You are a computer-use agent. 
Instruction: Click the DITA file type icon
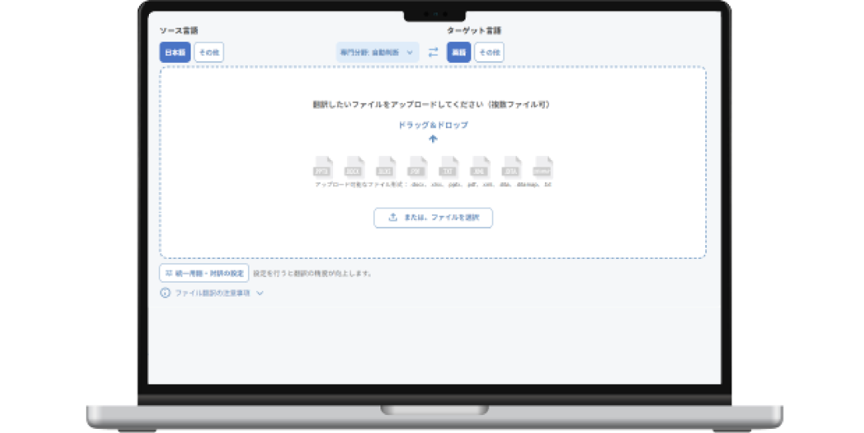coord(511,167)
